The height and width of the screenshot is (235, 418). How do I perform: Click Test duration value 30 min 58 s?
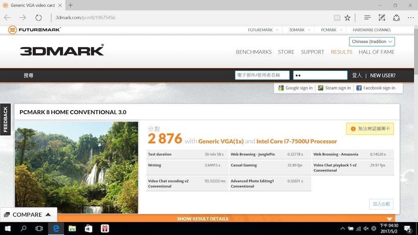tap(214, 154)
